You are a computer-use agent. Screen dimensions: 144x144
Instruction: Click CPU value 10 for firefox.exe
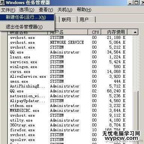pos(94,130)
